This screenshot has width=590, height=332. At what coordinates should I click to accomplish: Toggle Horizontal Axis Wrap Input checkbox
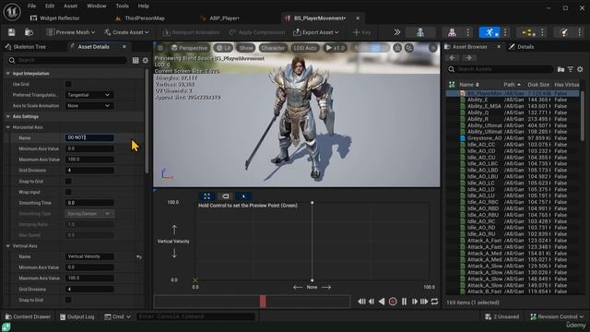[x=68, y=192]
